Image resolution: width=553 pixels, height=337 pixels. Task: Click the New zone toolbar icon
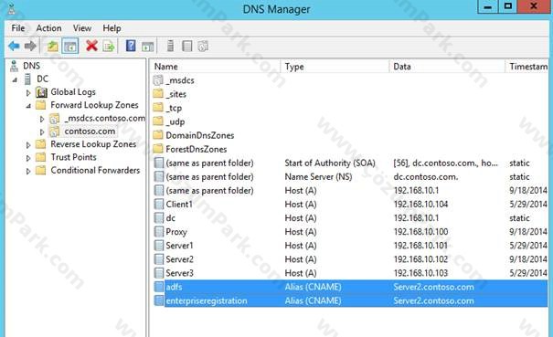coord(203,47)
